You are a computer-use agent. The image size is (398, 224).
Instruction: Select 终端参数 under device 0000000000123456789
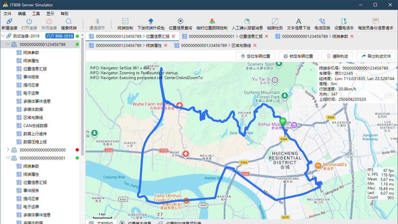[x=31, y=53]
